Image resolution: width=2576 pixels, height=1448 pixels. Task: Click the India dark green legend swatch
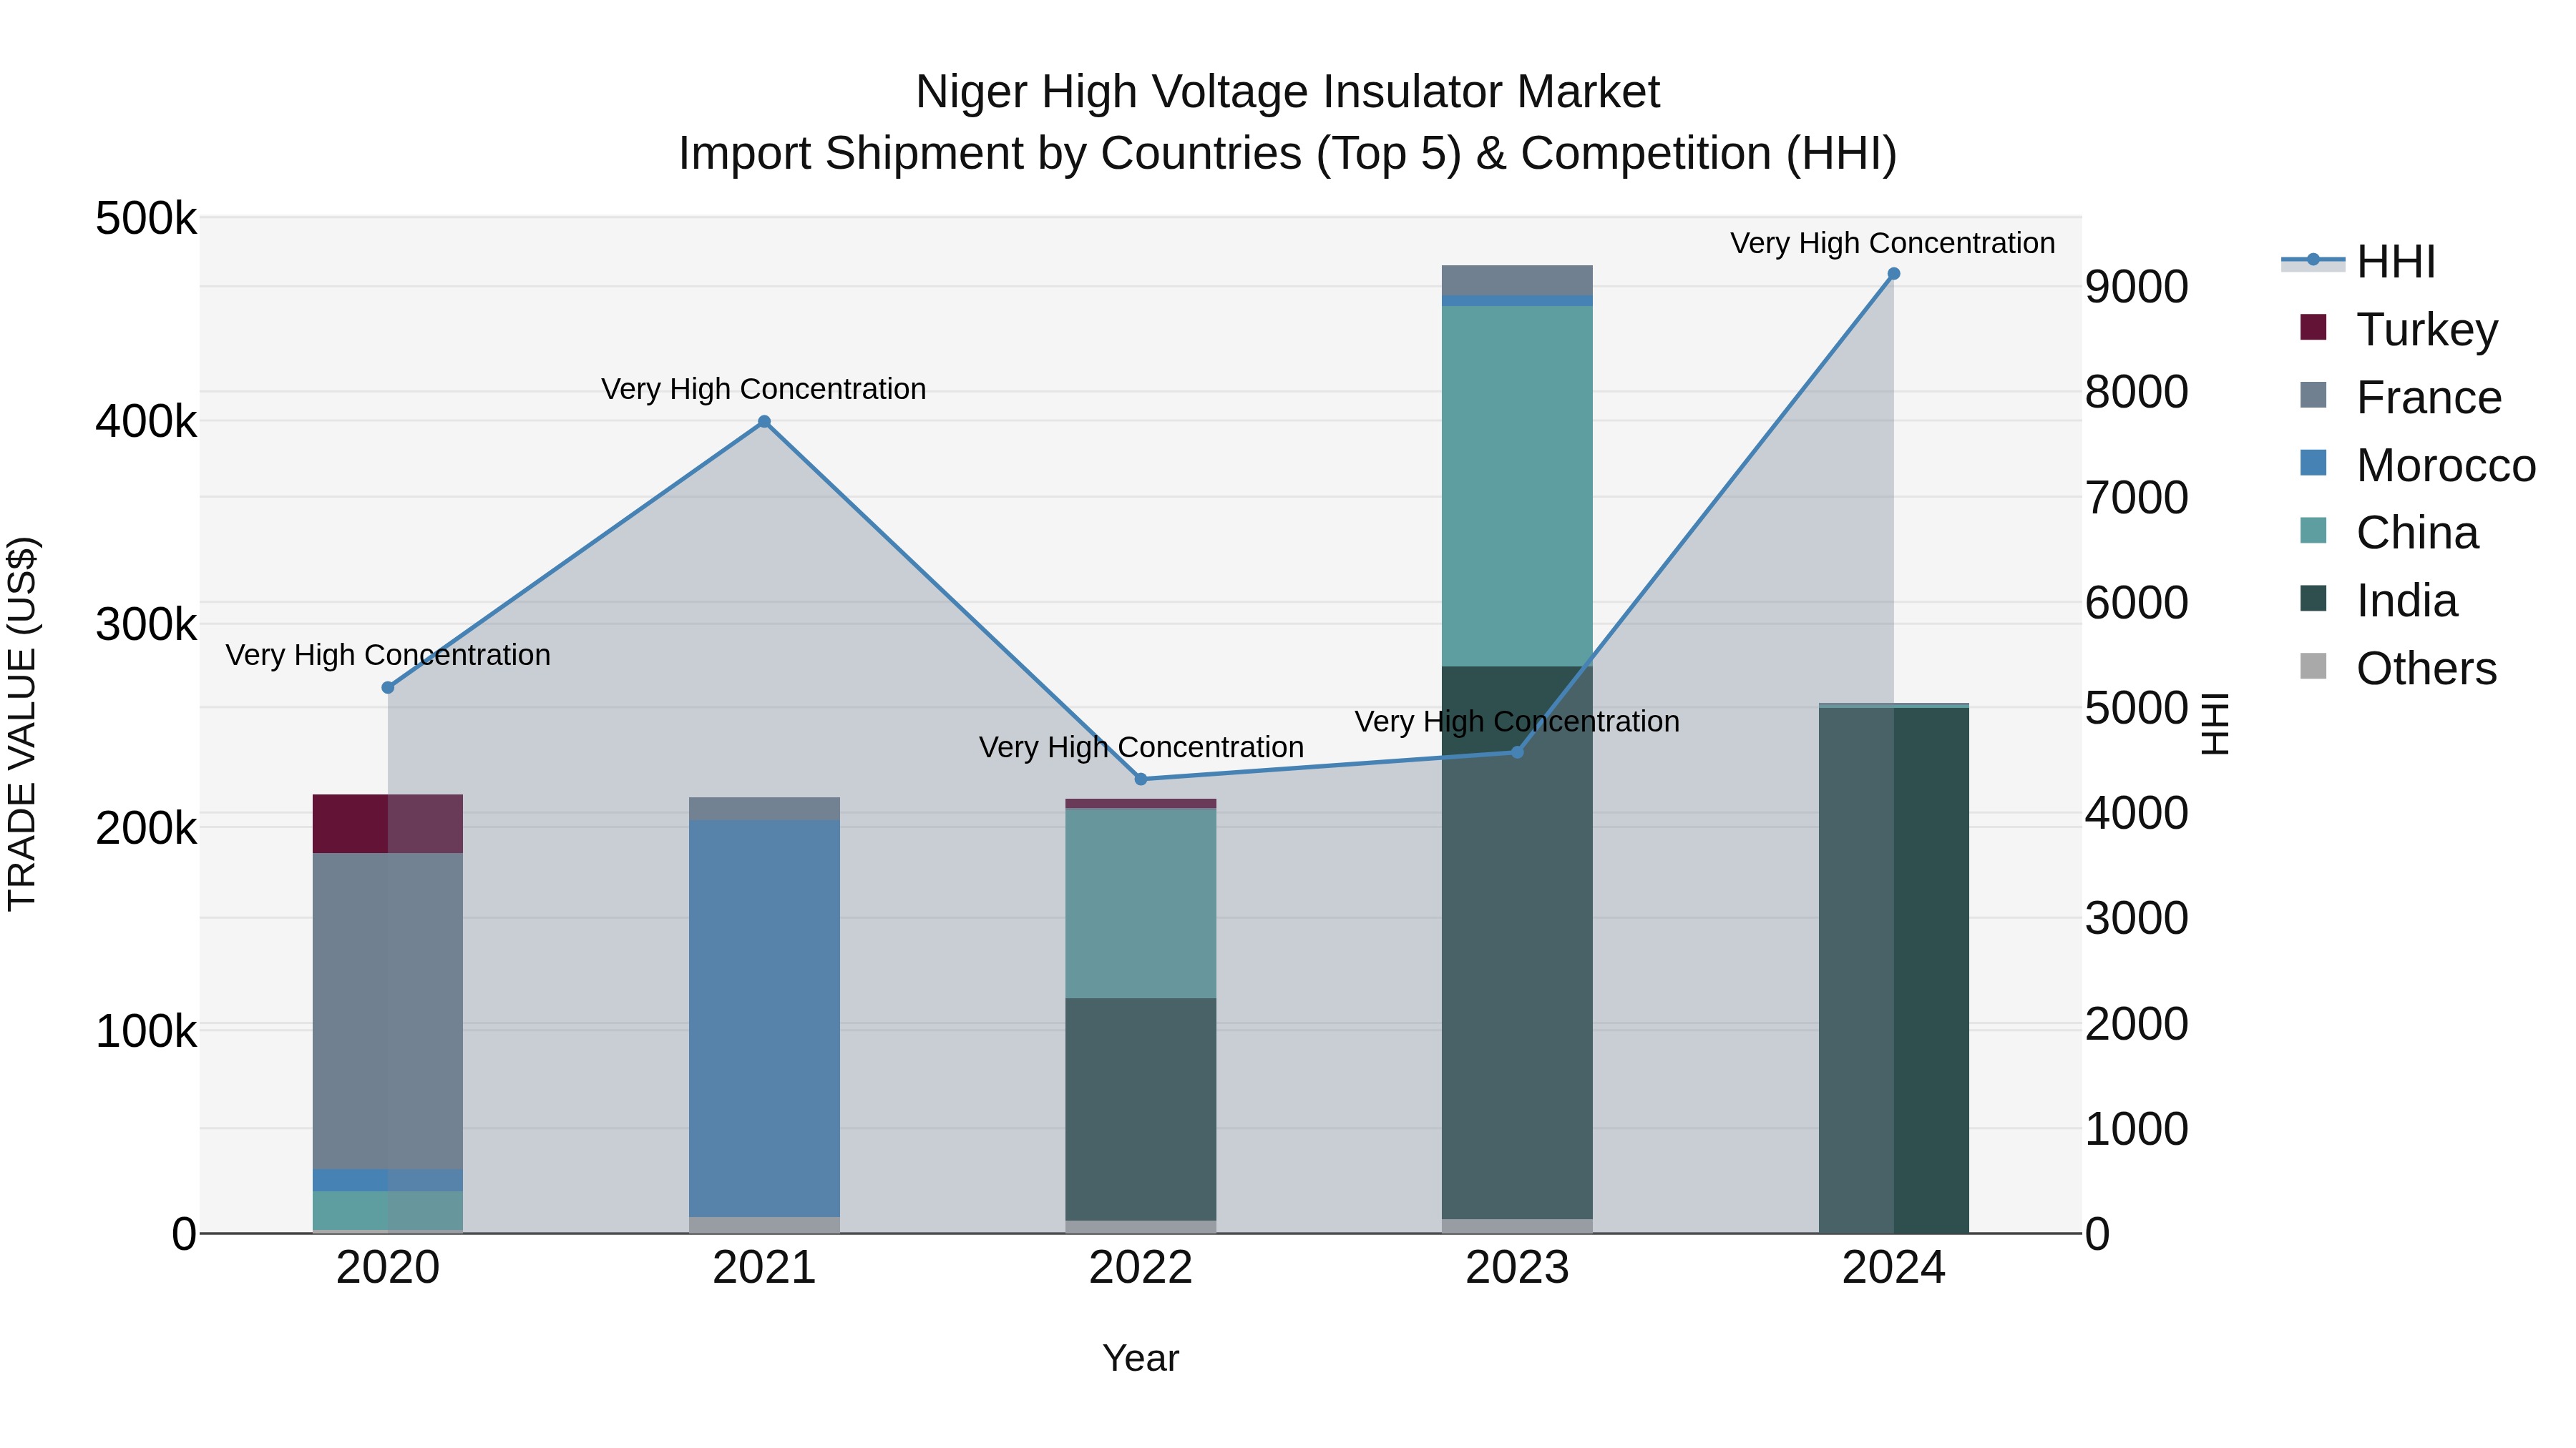[2313, 599]
